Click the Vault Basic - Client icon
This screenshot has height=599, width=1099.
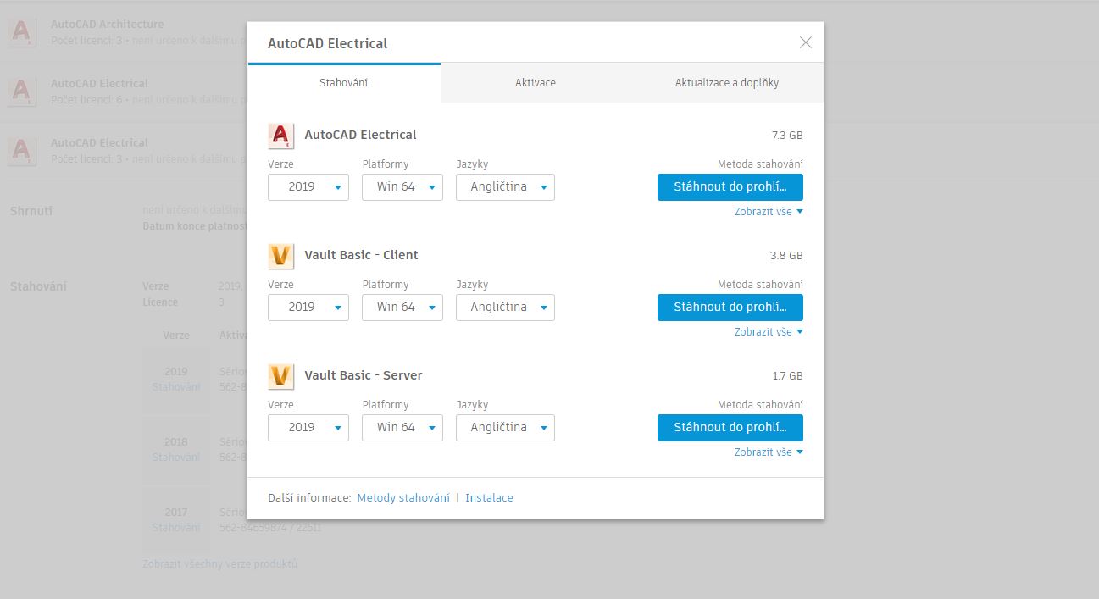pyautogui.click(x=280, y=256)
